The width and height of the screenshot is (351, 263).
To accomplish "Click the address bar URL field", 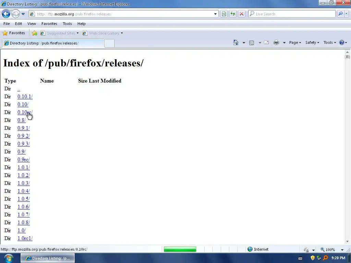I will (x=123, y=14).
